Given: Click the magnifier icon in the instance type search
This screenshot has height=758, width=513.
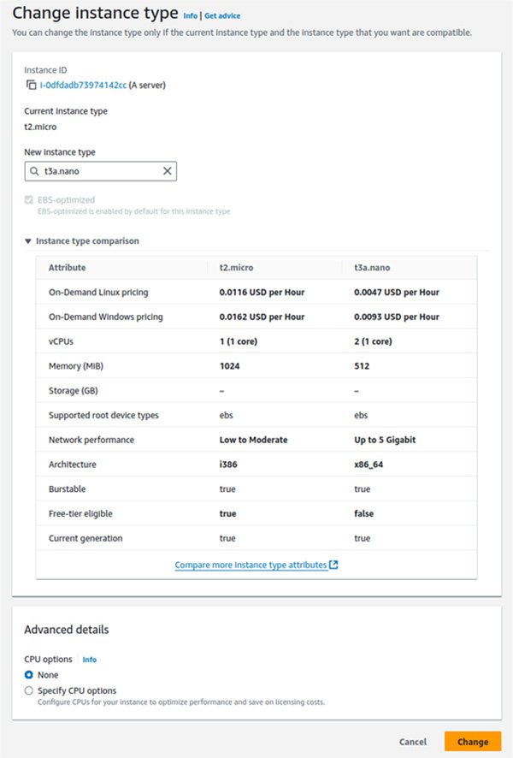Looking at the screenshot, I should (34, 172).
